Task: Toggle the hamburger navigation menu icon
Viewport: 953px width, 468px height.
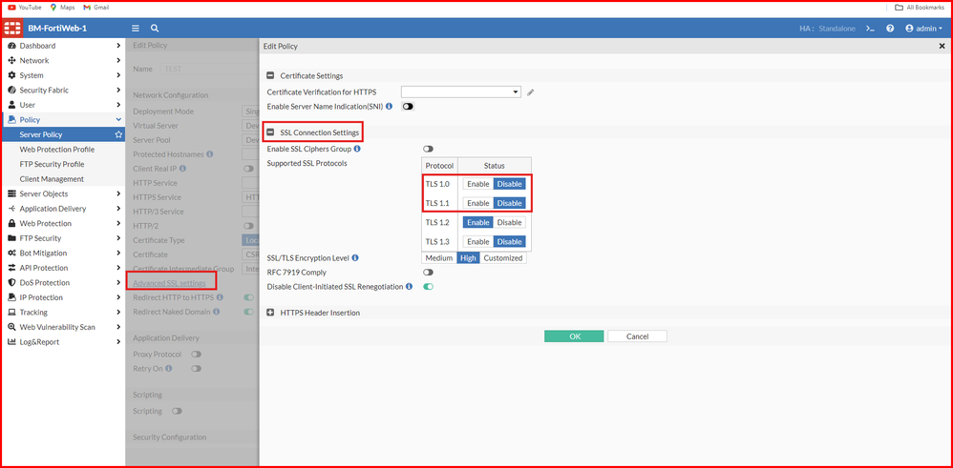Action: point(136,29)
